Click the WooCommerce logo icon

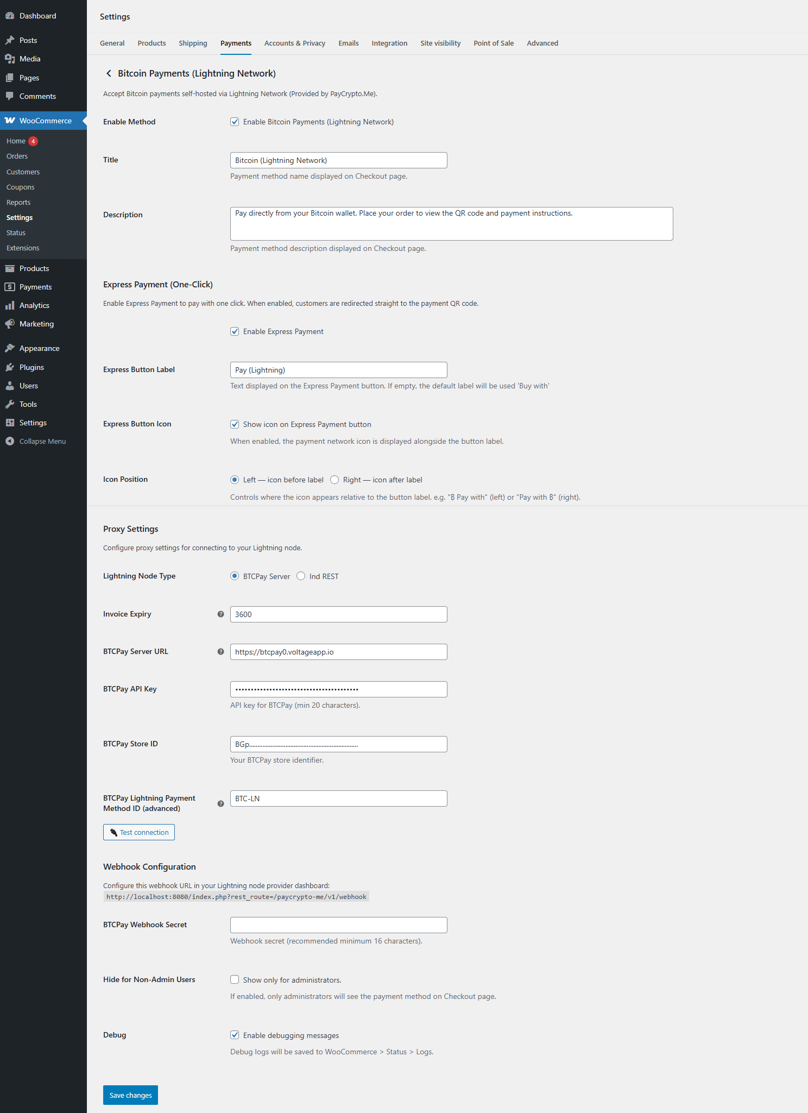pos(10,121)
